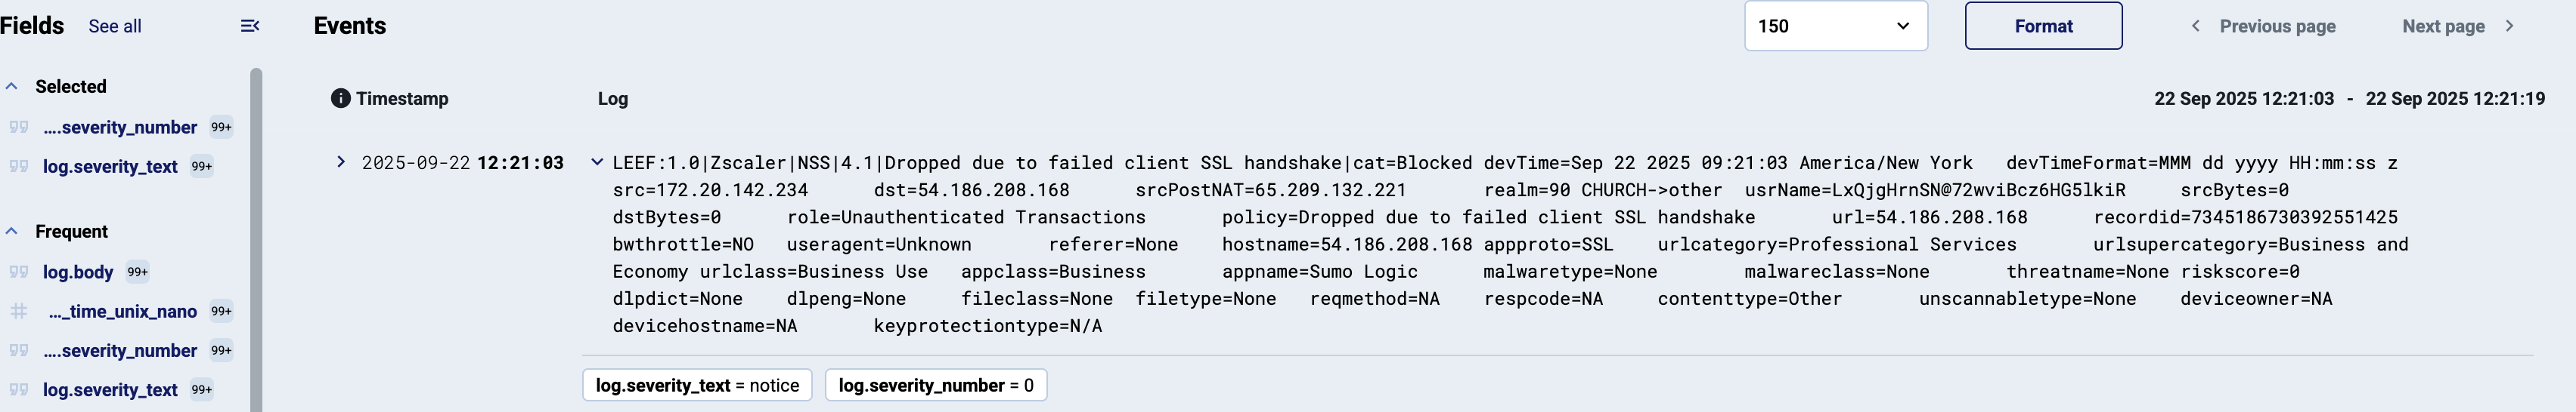Viewport: 2576px width, 412px height.
Task: Click the Previous page arrow icon
Action: tap(2195, 26)
